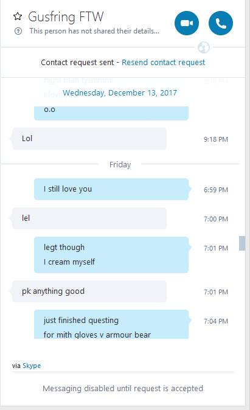The image size is (250, 410).
Task: Select the "just finished questing" message bubble
Action: pyautogui.click(x=111, y=324)
